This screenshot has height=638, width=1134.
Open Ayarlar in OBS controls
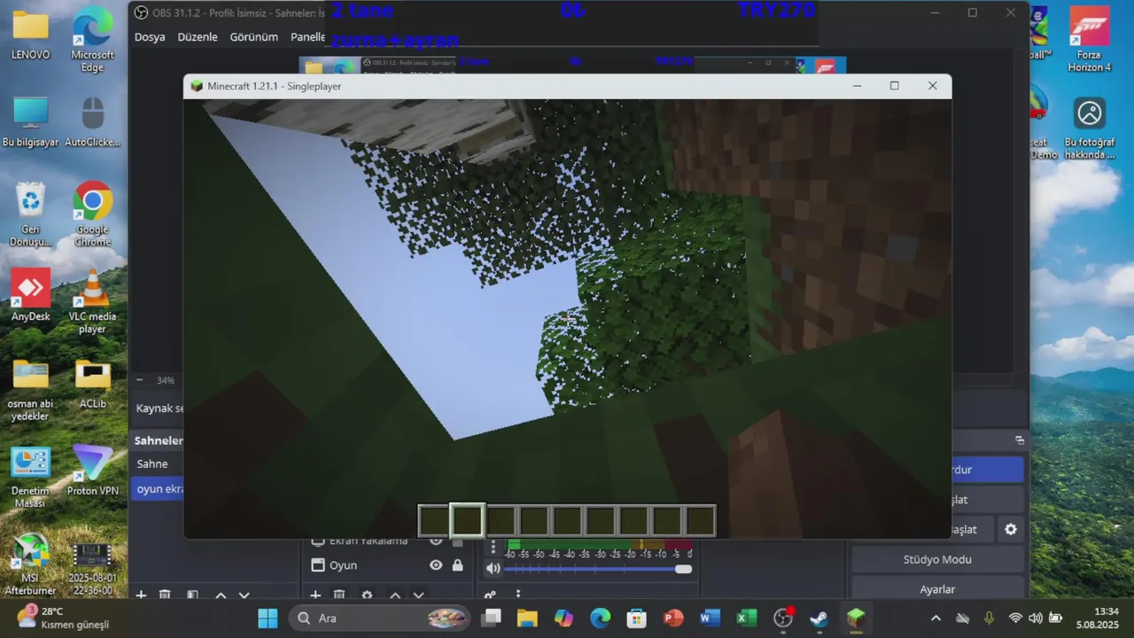pos(937,589)
